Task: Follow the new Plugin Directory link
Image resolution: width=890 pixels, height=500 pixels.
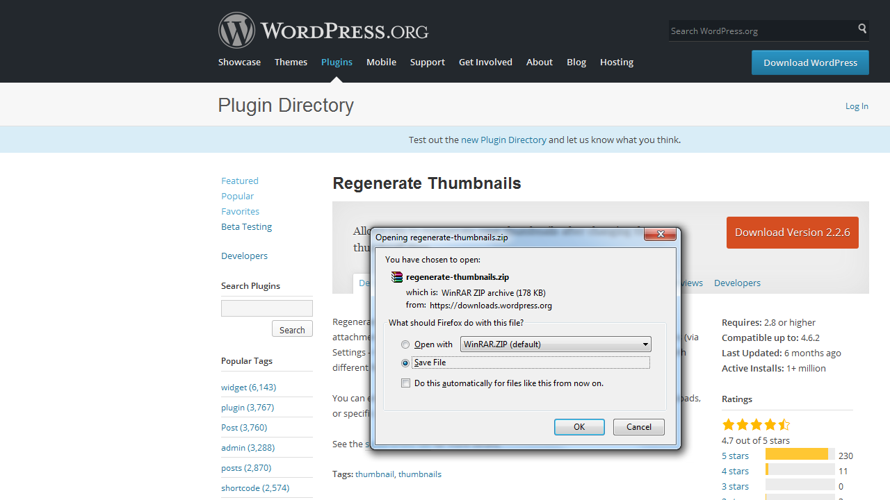Action: coord(503,140)
